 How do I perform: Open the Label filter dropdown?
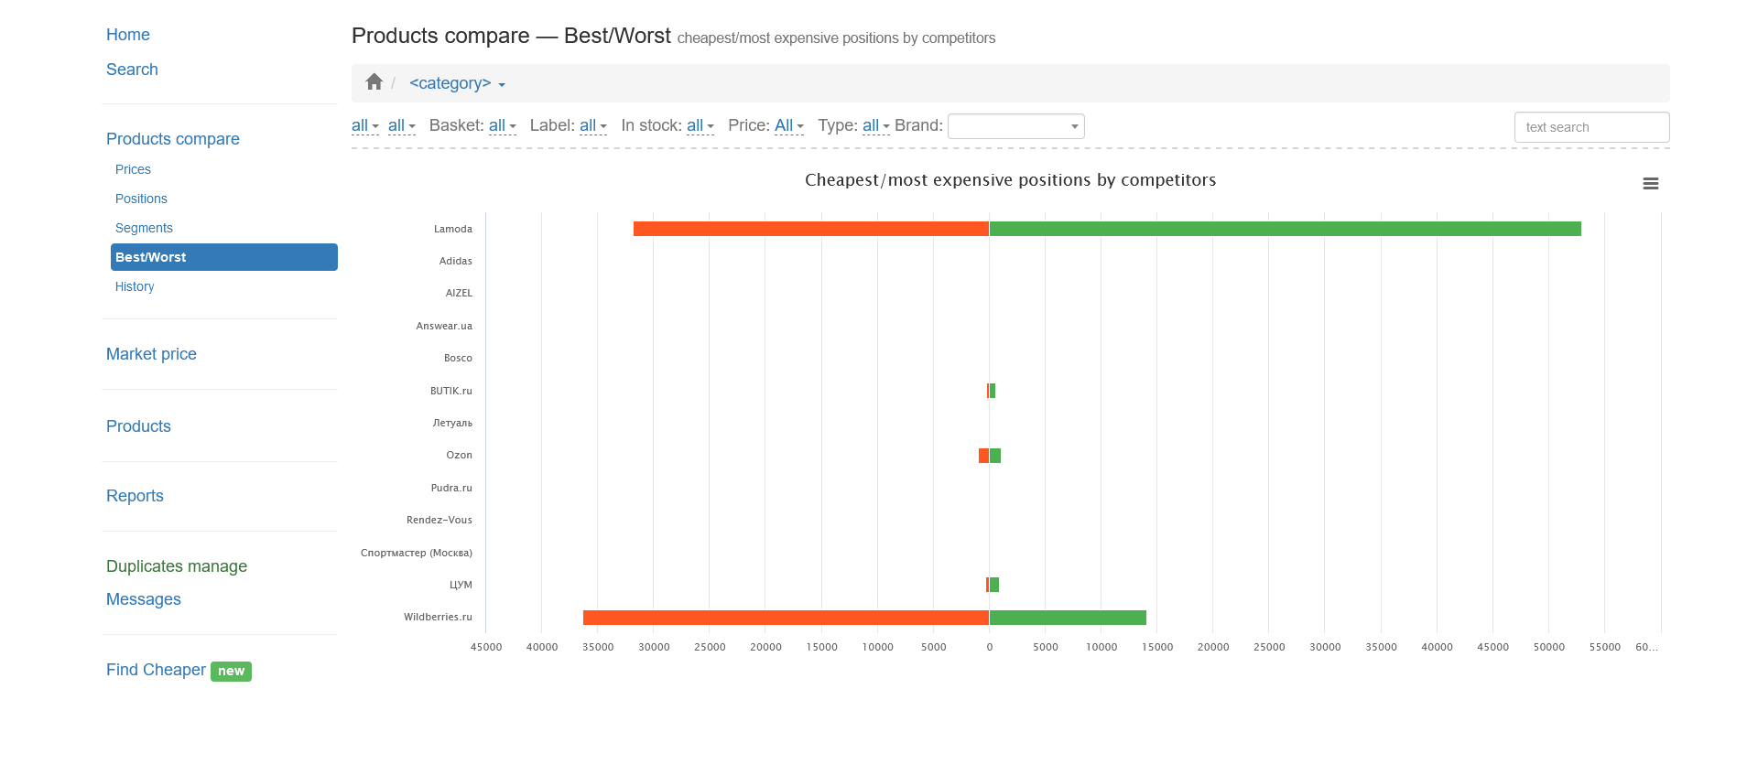point(593,125)
